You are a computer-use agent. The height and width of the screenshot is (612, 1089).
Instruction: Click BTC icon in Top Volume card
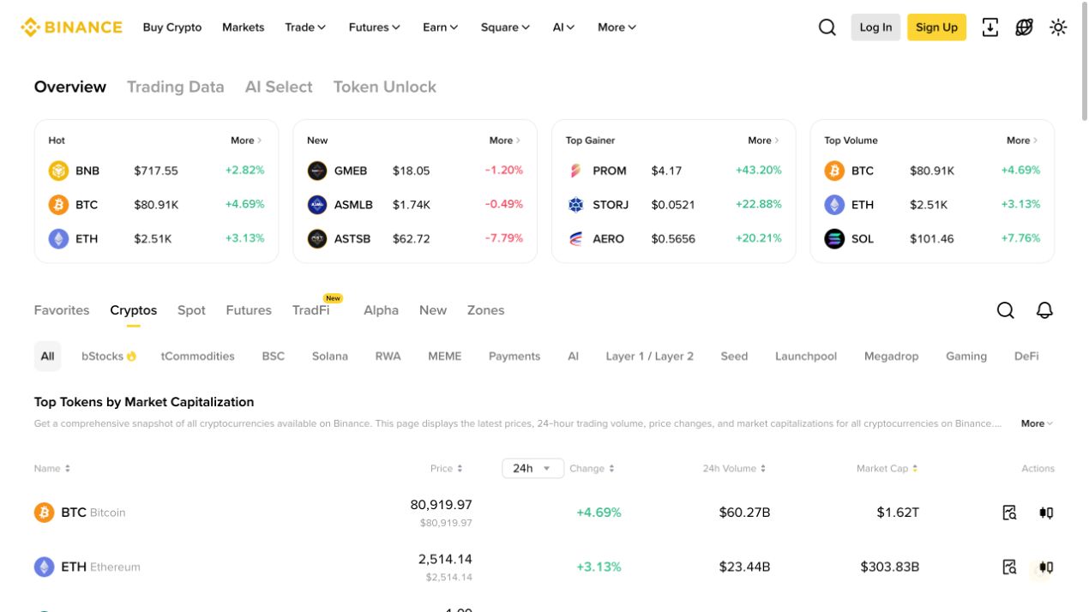tap(834, 171)
